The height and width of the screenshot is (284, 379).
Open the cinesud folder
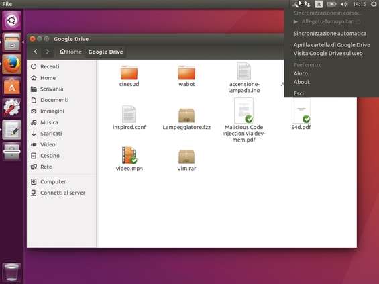129,76
